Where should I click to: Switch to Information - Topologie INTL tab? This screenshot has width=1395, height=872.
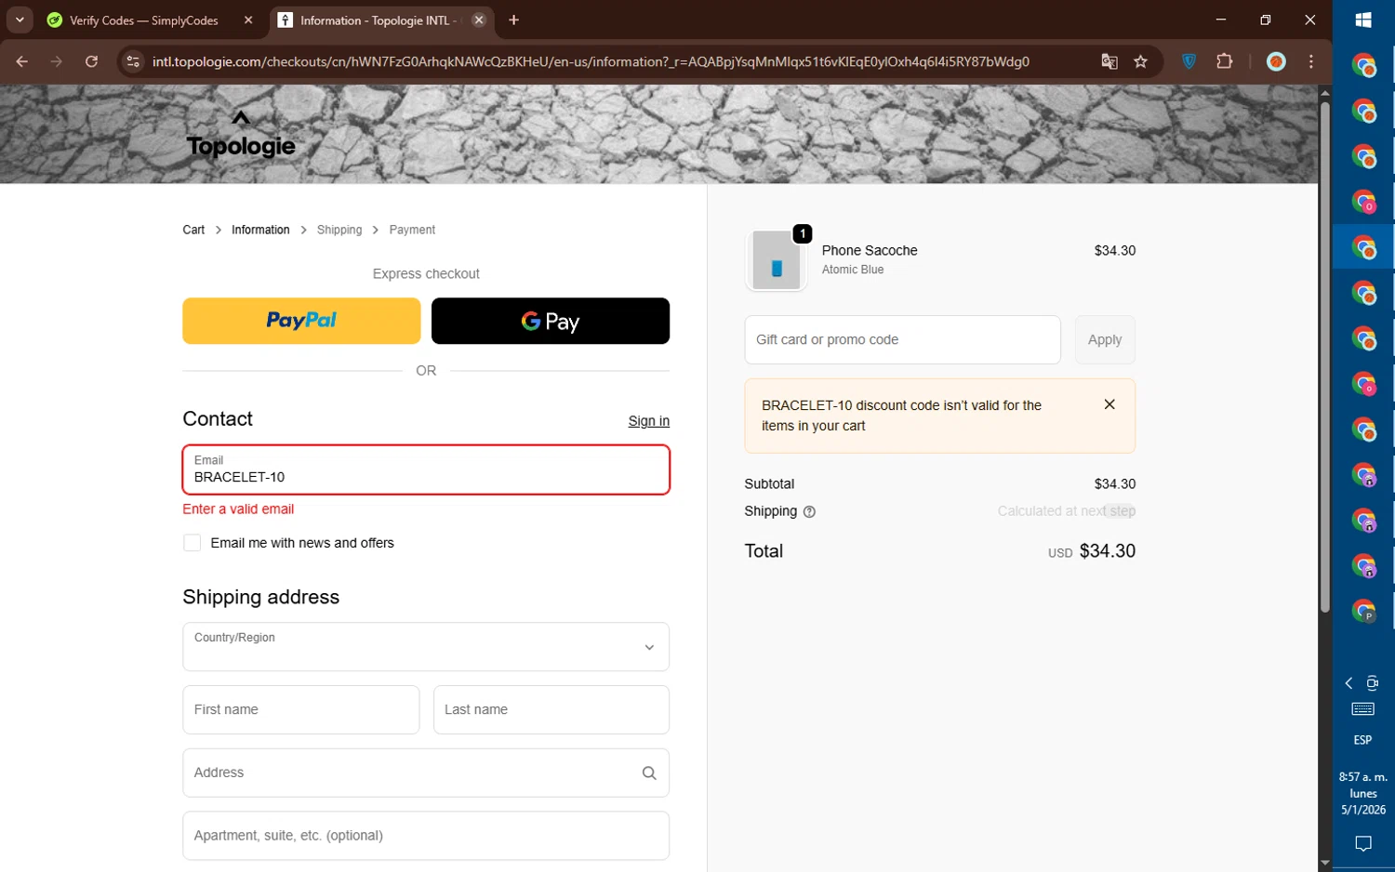click(x=377, y=20)
